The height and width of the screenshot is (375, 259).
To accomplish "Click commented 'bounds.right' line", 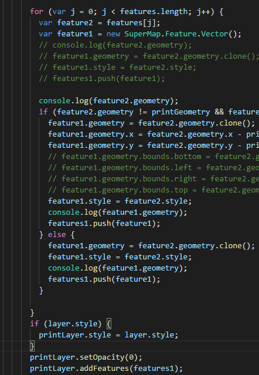I will [x=154, y=178].
